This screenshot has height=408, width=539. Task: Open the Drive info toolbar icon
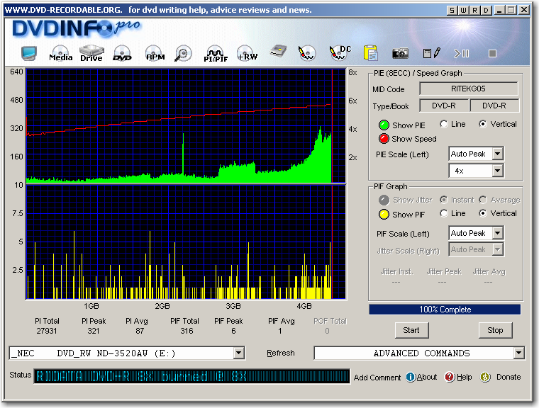[91, 54]
